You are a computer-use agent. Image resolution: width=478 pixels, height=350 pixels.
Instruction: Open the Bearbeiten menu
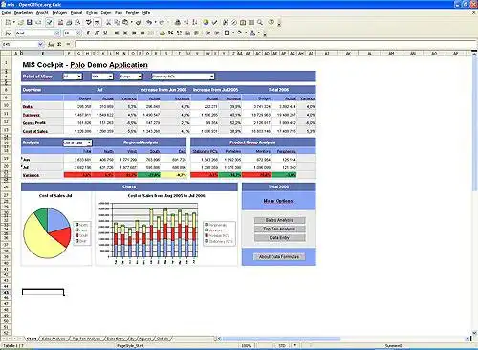click(x=23, y=13)
